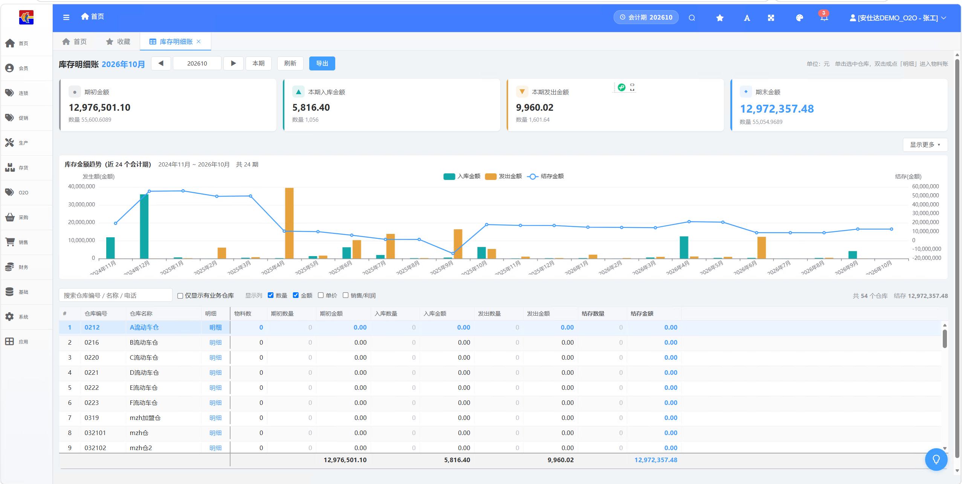
Task: Open the header search icon
Action: coord(692,18)
